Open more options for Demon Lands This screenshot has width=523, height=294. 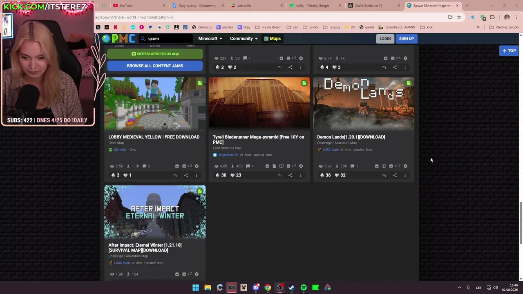point(405,175)
